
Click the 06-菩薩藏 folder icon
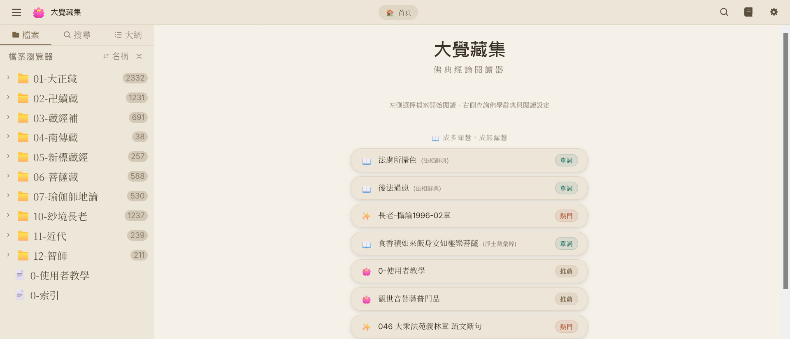(x=23, y=176)
